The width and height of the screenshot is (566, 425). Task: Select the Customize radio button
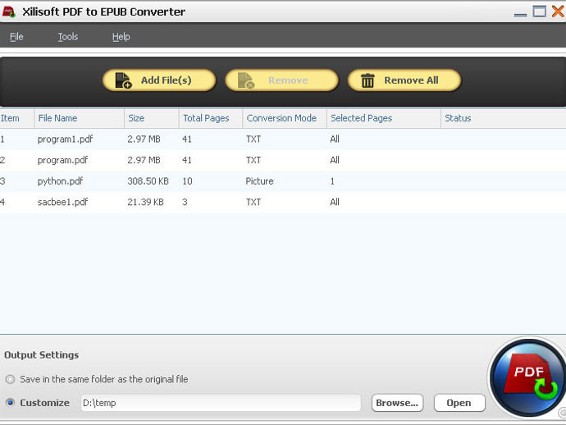click(x=10, y=403)
